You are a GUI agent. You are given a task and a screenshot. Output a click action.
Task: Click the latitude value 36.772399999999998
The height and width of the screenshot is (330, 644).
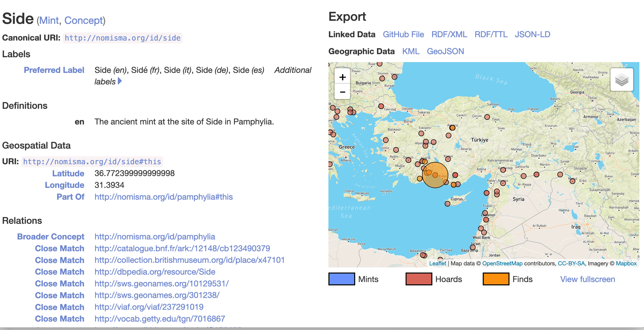click(x=135, y=174)
